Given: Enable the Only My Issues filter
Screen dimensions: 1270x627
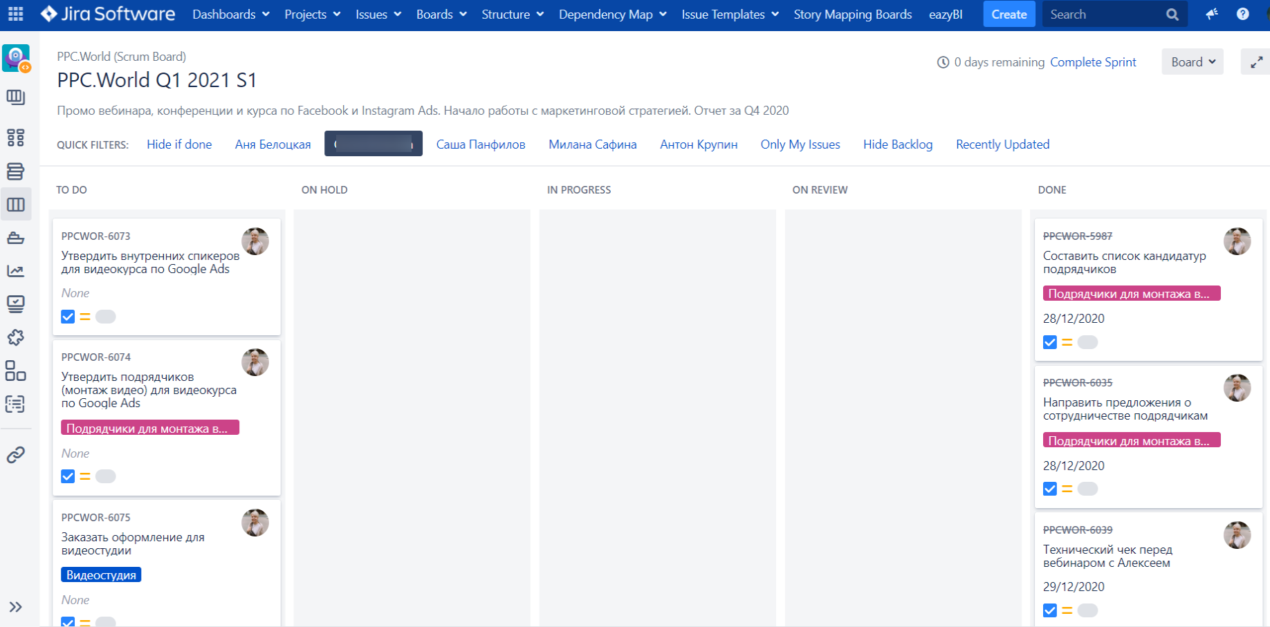Looking at the screenshot, I should [x=800, y=144].
